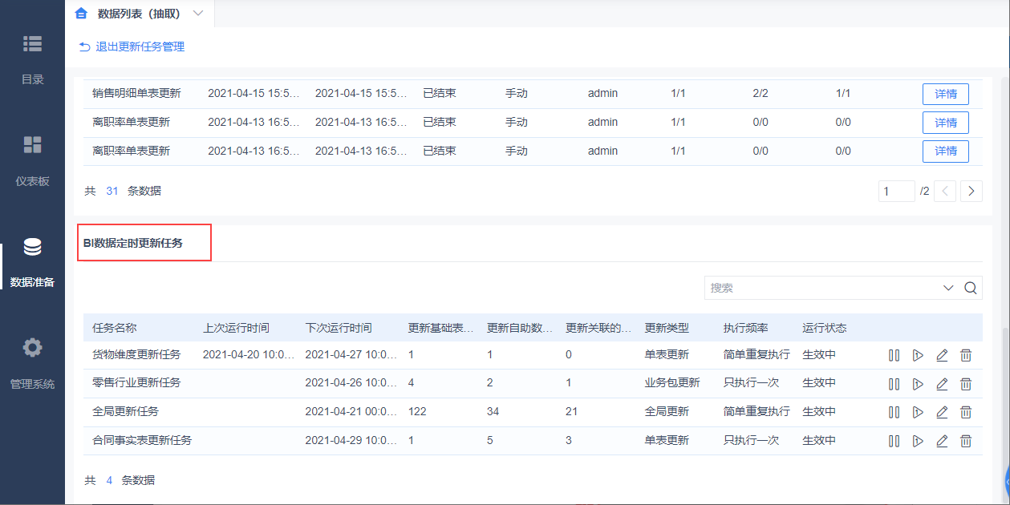Pause the 合同事实表更新任务 task

coord(894,441)
